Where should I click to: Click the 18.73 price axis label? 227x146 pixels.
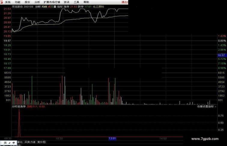(x=7, y=54)
